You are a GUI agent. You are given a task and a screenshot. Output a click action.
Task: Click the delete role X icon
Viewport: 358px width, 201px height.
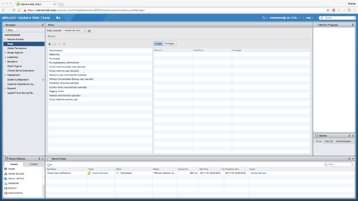(64, 44)
